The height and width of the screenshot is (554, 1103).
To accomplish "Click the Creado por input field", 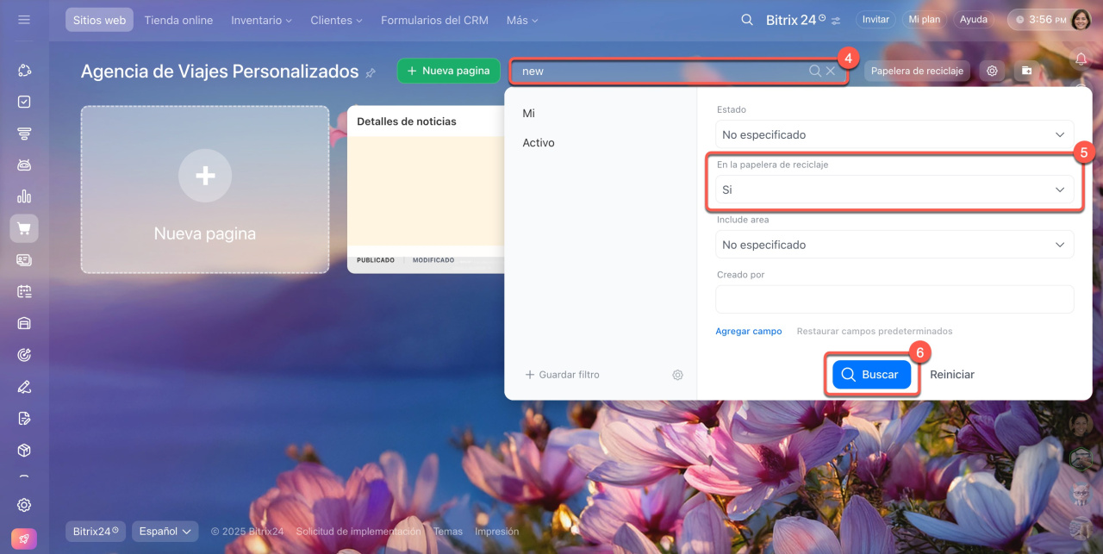I will [x=894, y=299].
